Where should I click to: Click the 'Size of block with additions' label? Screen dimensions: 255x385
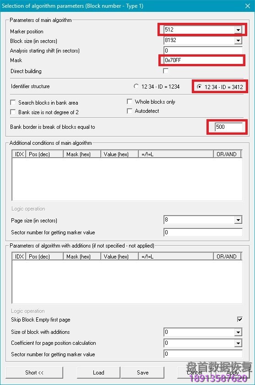pos(40,332)
